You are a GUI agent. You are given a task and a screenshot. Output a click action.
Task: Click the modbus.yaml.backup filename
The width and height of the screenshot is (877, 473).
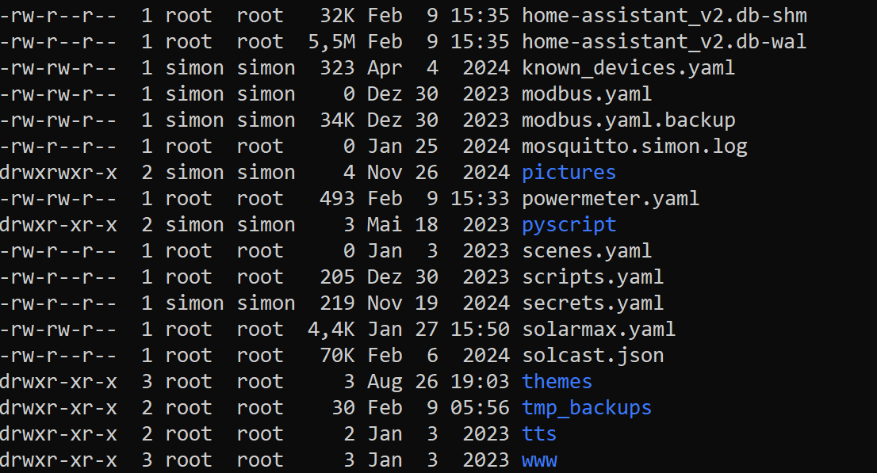tap(628, 120)
